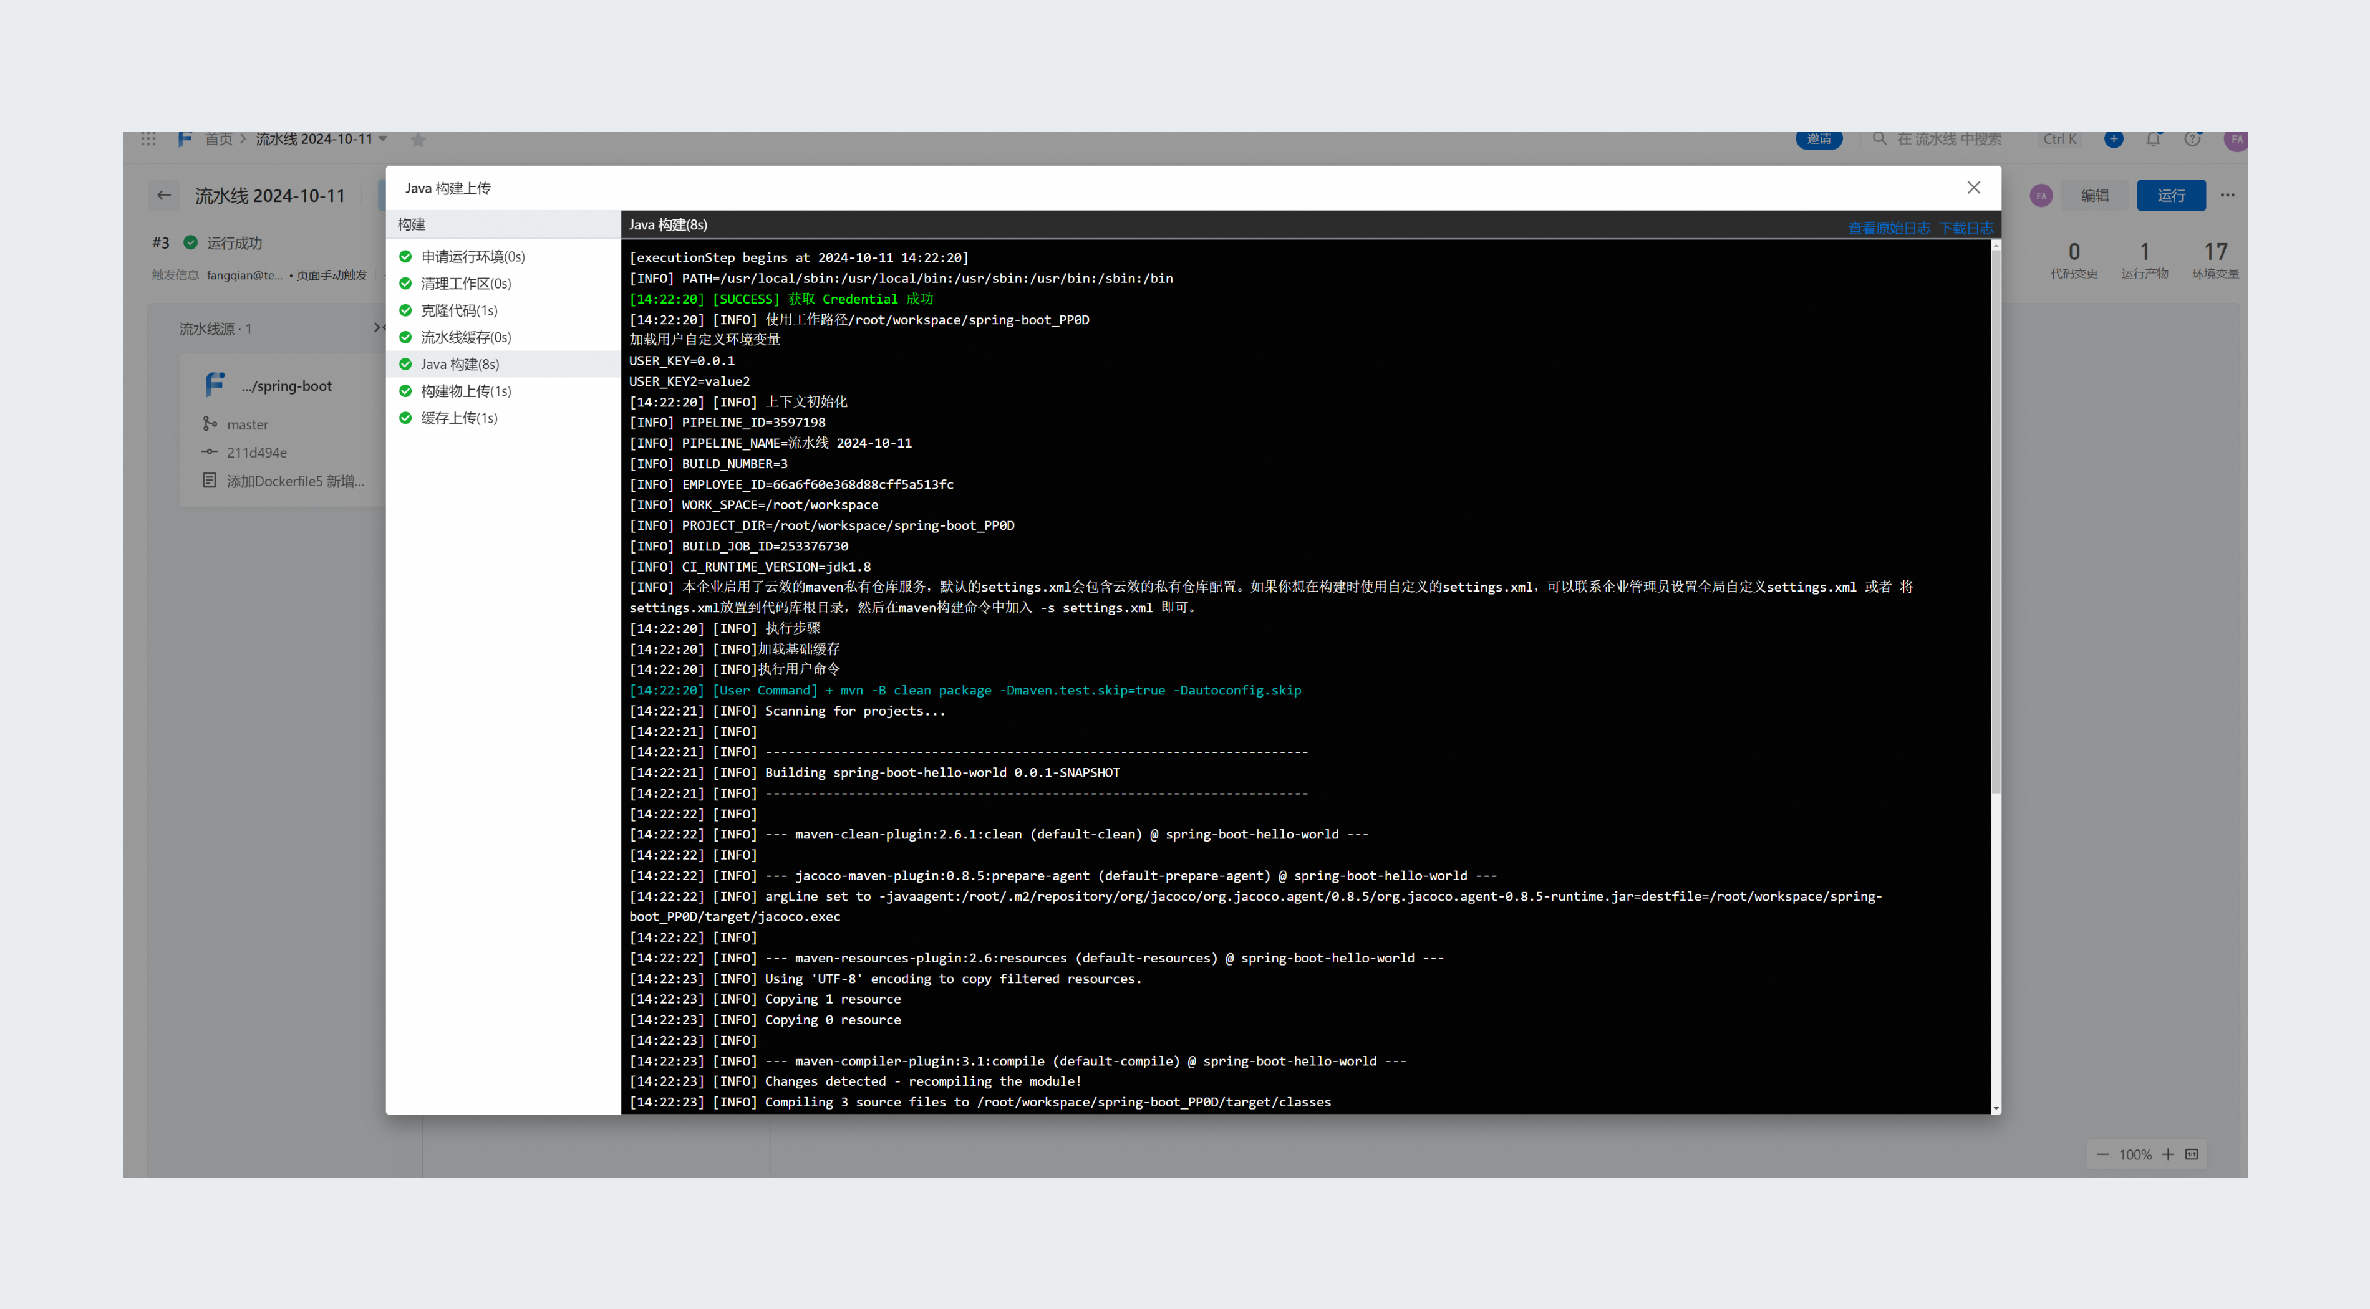Click the 构建 section header

click(x=503, y=224)
